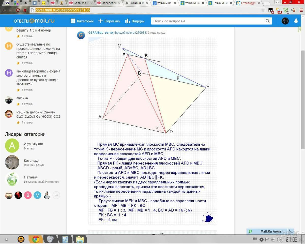305x244 pixels.
Task: Bookmark page with the star icon
Action: 263,10
